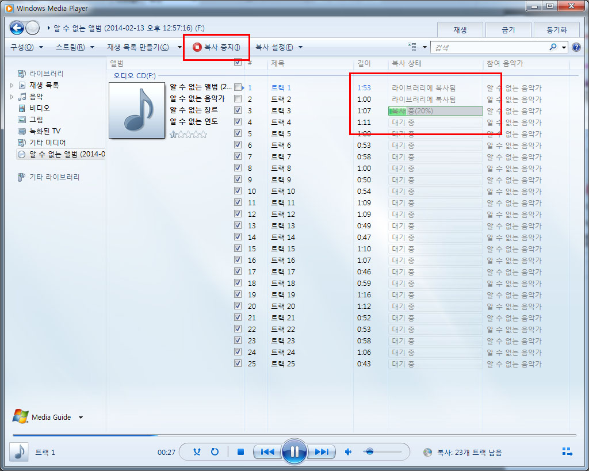Skip to the next track

point(321,452)
